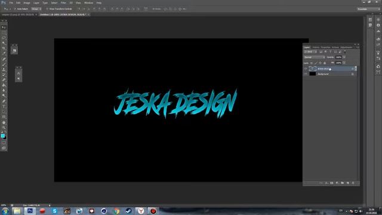Open the File menu
The width and height of the screenshot is (382, 215).
[x=11, y=2]
